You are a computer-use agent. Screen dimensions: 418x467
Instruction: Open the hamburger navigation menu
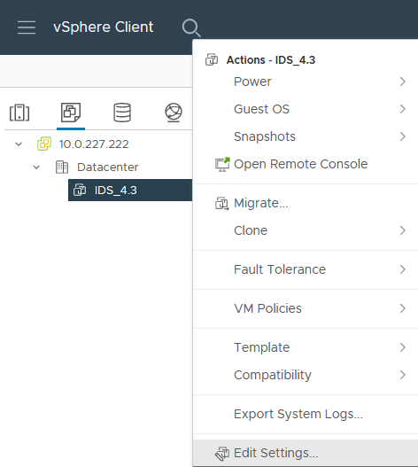coord(27,27)
